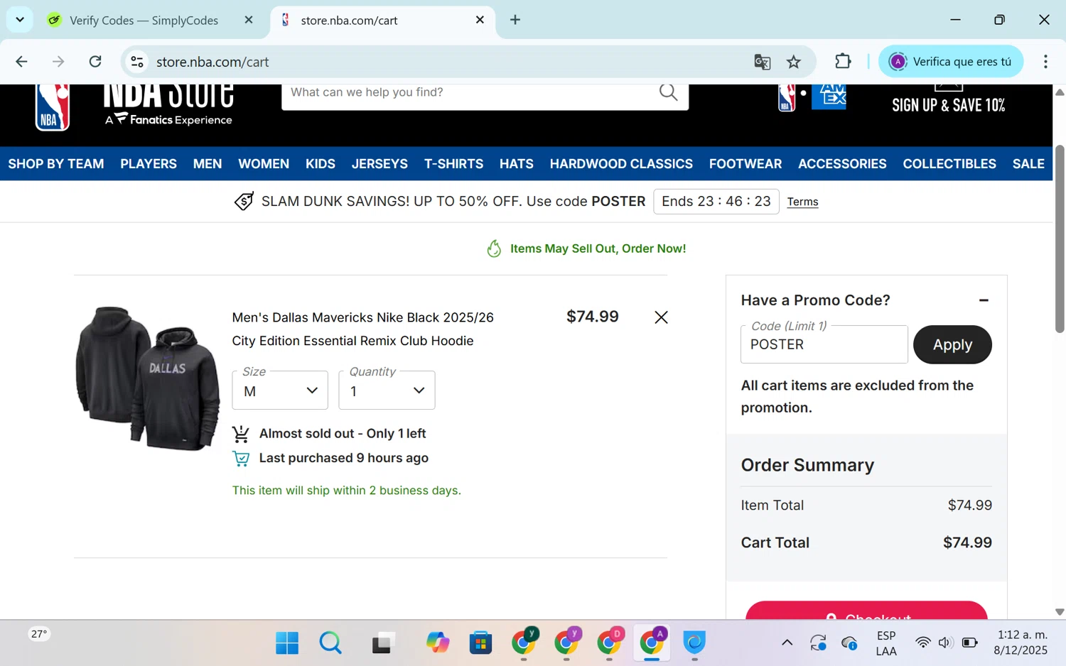This screenshot has width=1066, height=666.
Task: Launch Copilot from the taskbar
Action: pyautogui.click(x=438, y=643)
